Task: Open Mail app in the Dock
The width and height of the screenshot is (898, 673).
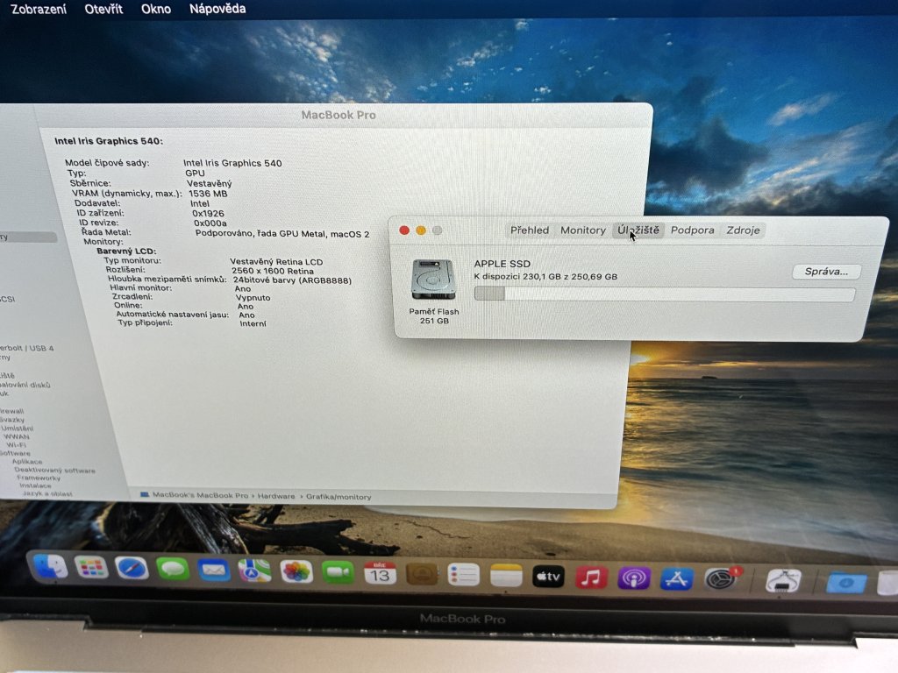Action: (x=214, y=570)
